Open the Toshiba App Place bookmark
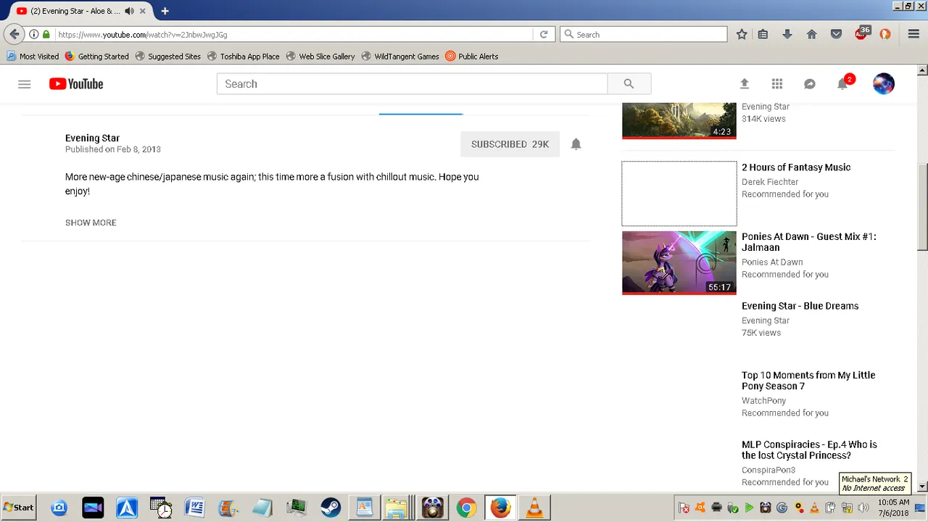Viewport: 928px width, 522px height. (x=243, y=56)
